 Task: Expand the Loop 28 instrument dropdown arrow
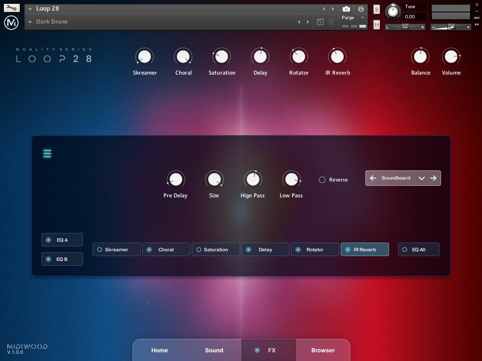(x=30, y=9)
